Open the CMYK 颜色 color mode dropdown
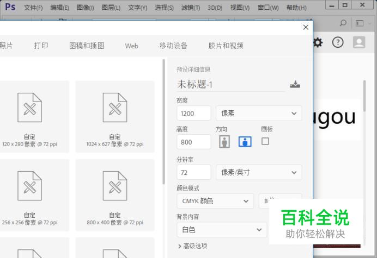This screenshot has height=258, width=377. (215, 201)
